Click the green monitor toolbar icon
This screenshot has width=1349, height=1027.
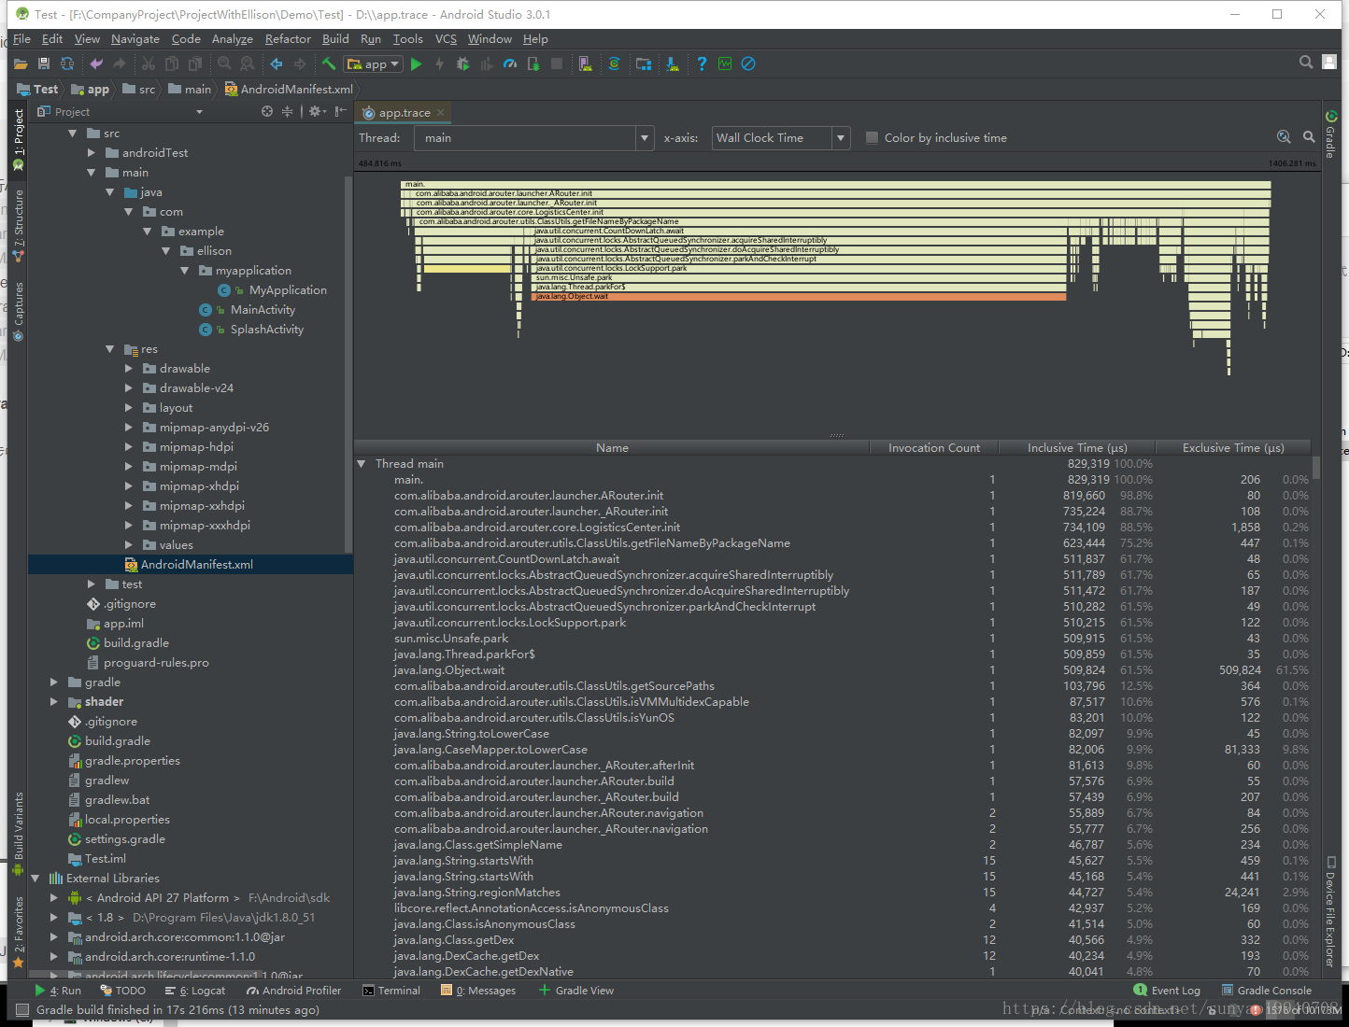point(726,63)
